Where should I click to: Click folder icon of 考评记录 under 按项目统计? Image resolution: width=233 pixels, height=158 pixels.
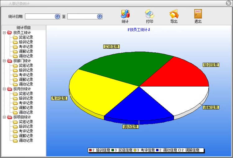(15, 131)
